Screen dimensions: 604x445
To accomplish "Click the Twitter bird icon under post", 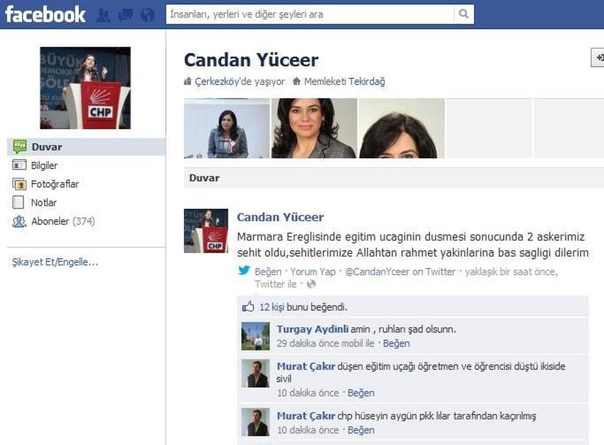I will point(244,271).
